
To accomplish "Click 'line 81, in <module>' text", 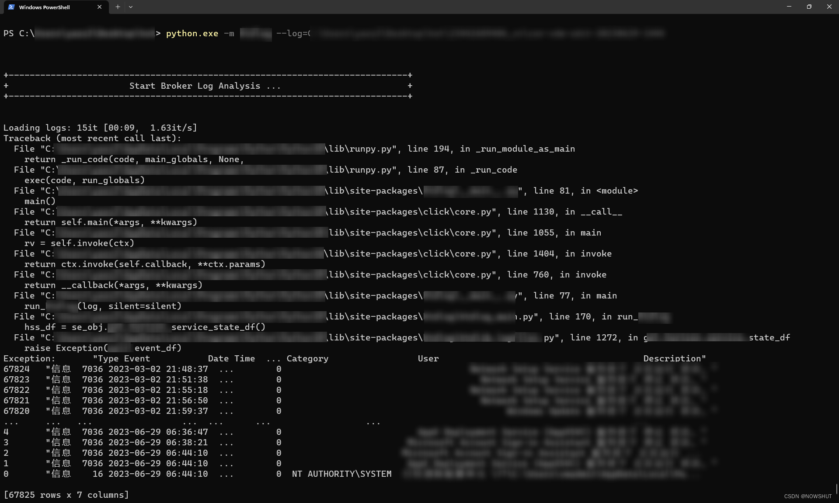I will click(x=585, y=191).
